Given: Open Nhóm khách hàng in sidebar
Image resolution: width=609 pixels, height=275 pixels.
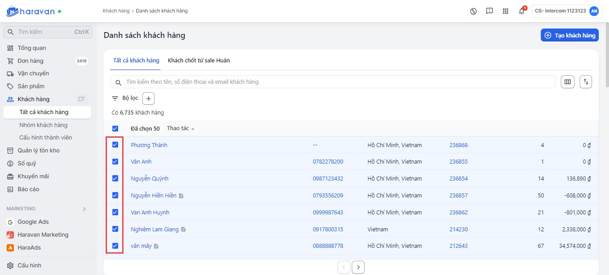Looking at the screenshot, I should click(43, 125).
